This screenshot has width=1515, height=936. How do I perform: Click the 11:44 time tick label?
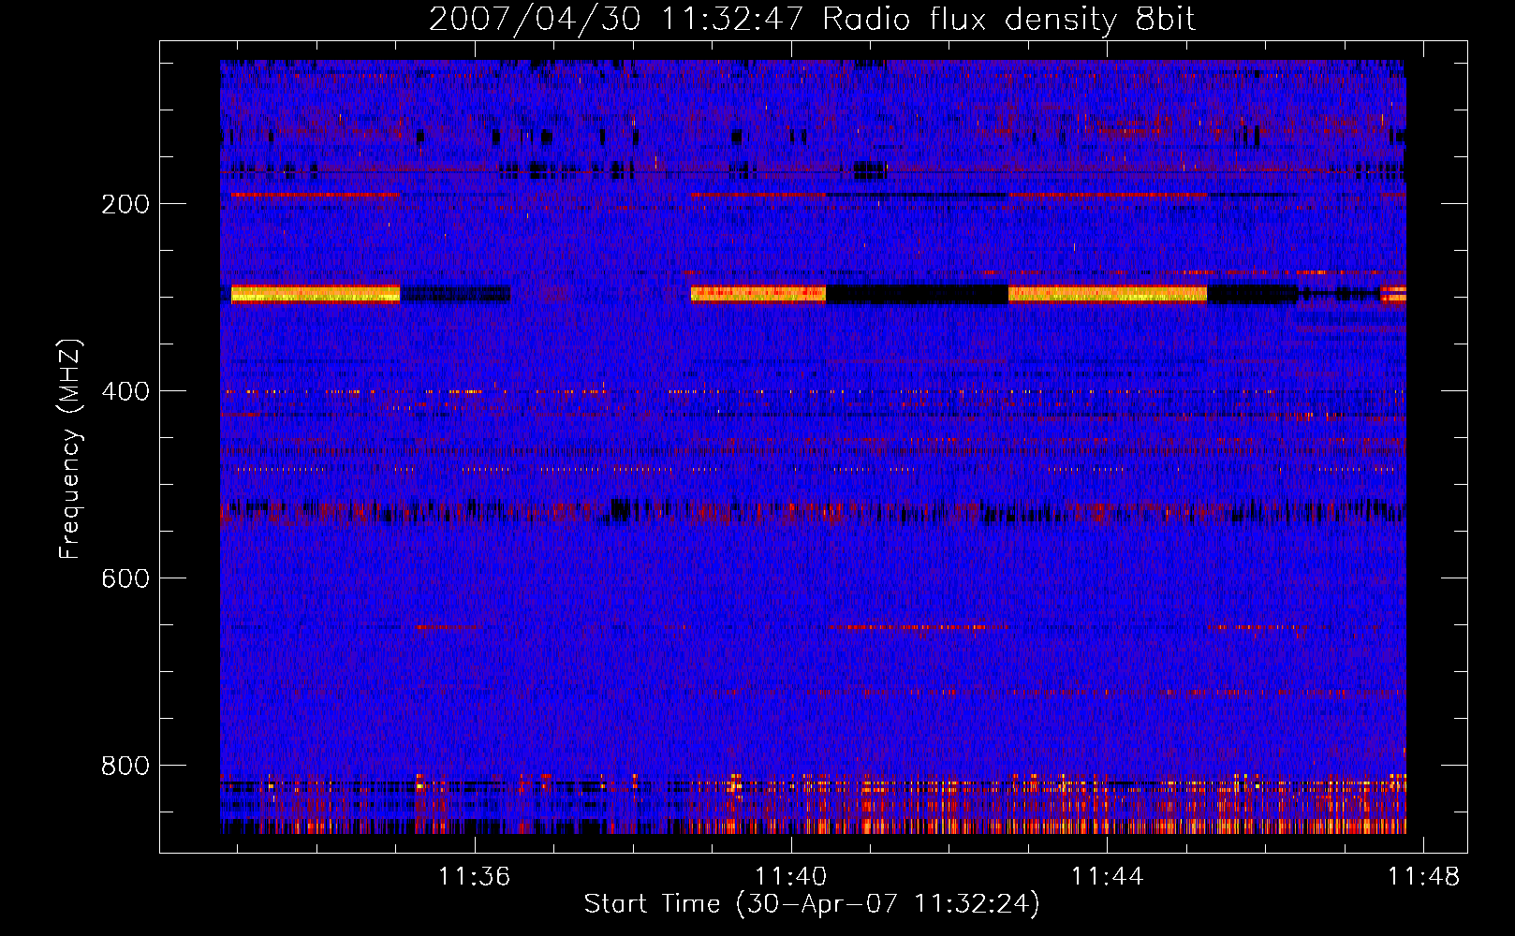1108,876
